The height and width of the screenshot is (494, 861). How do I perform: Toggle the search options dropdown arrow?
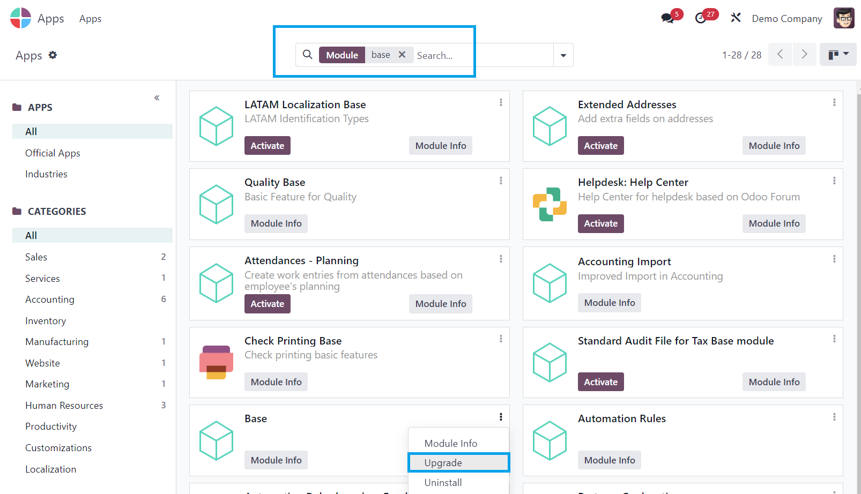coord(563,55)
